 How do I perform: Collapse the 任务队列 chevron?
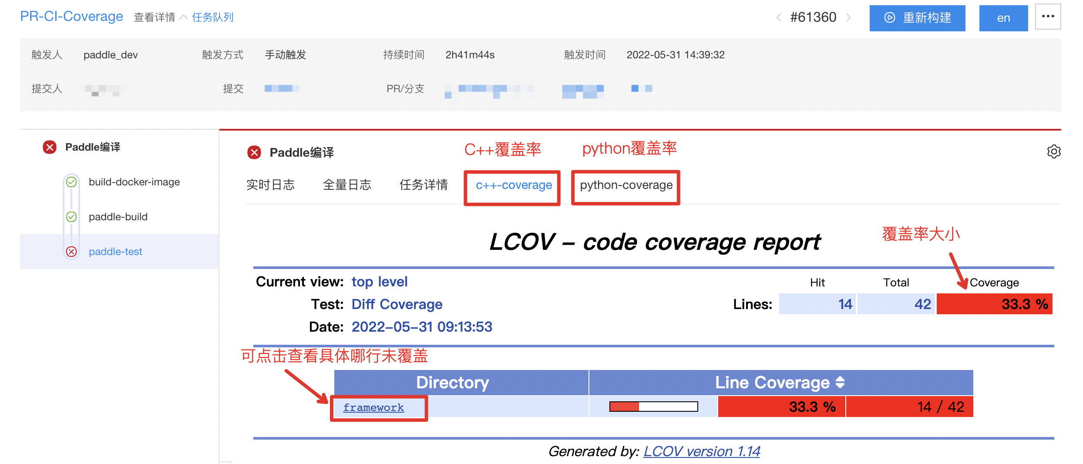[x=184, y=18]
